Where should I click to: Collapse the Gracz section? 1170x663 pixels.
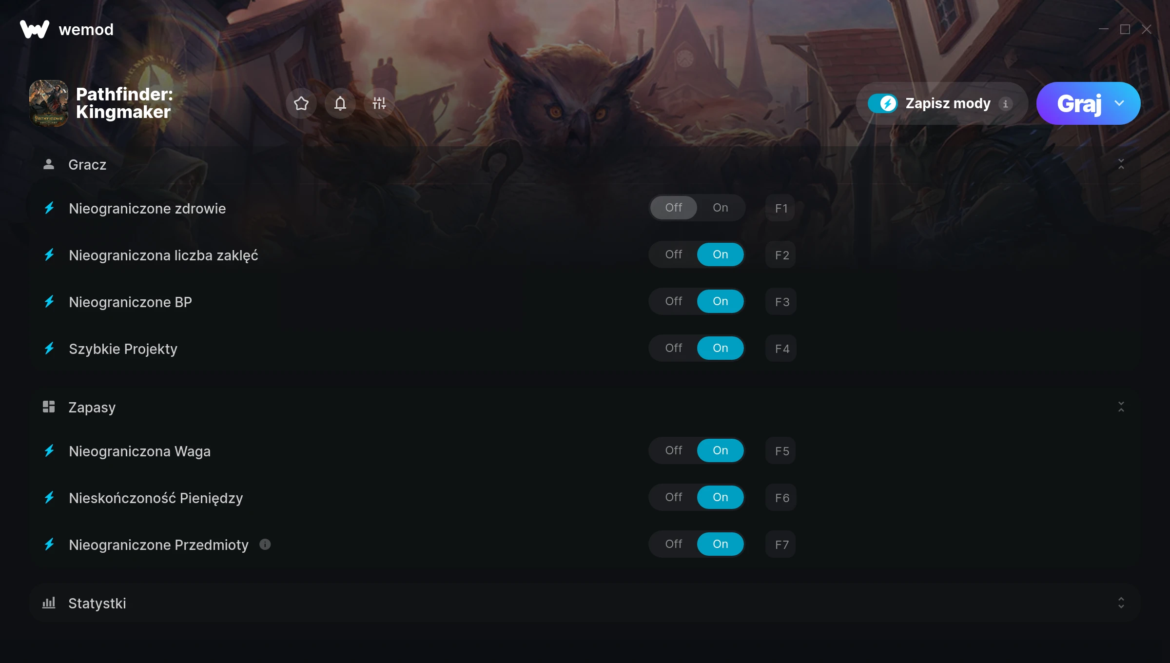(x=1121, y=164)
